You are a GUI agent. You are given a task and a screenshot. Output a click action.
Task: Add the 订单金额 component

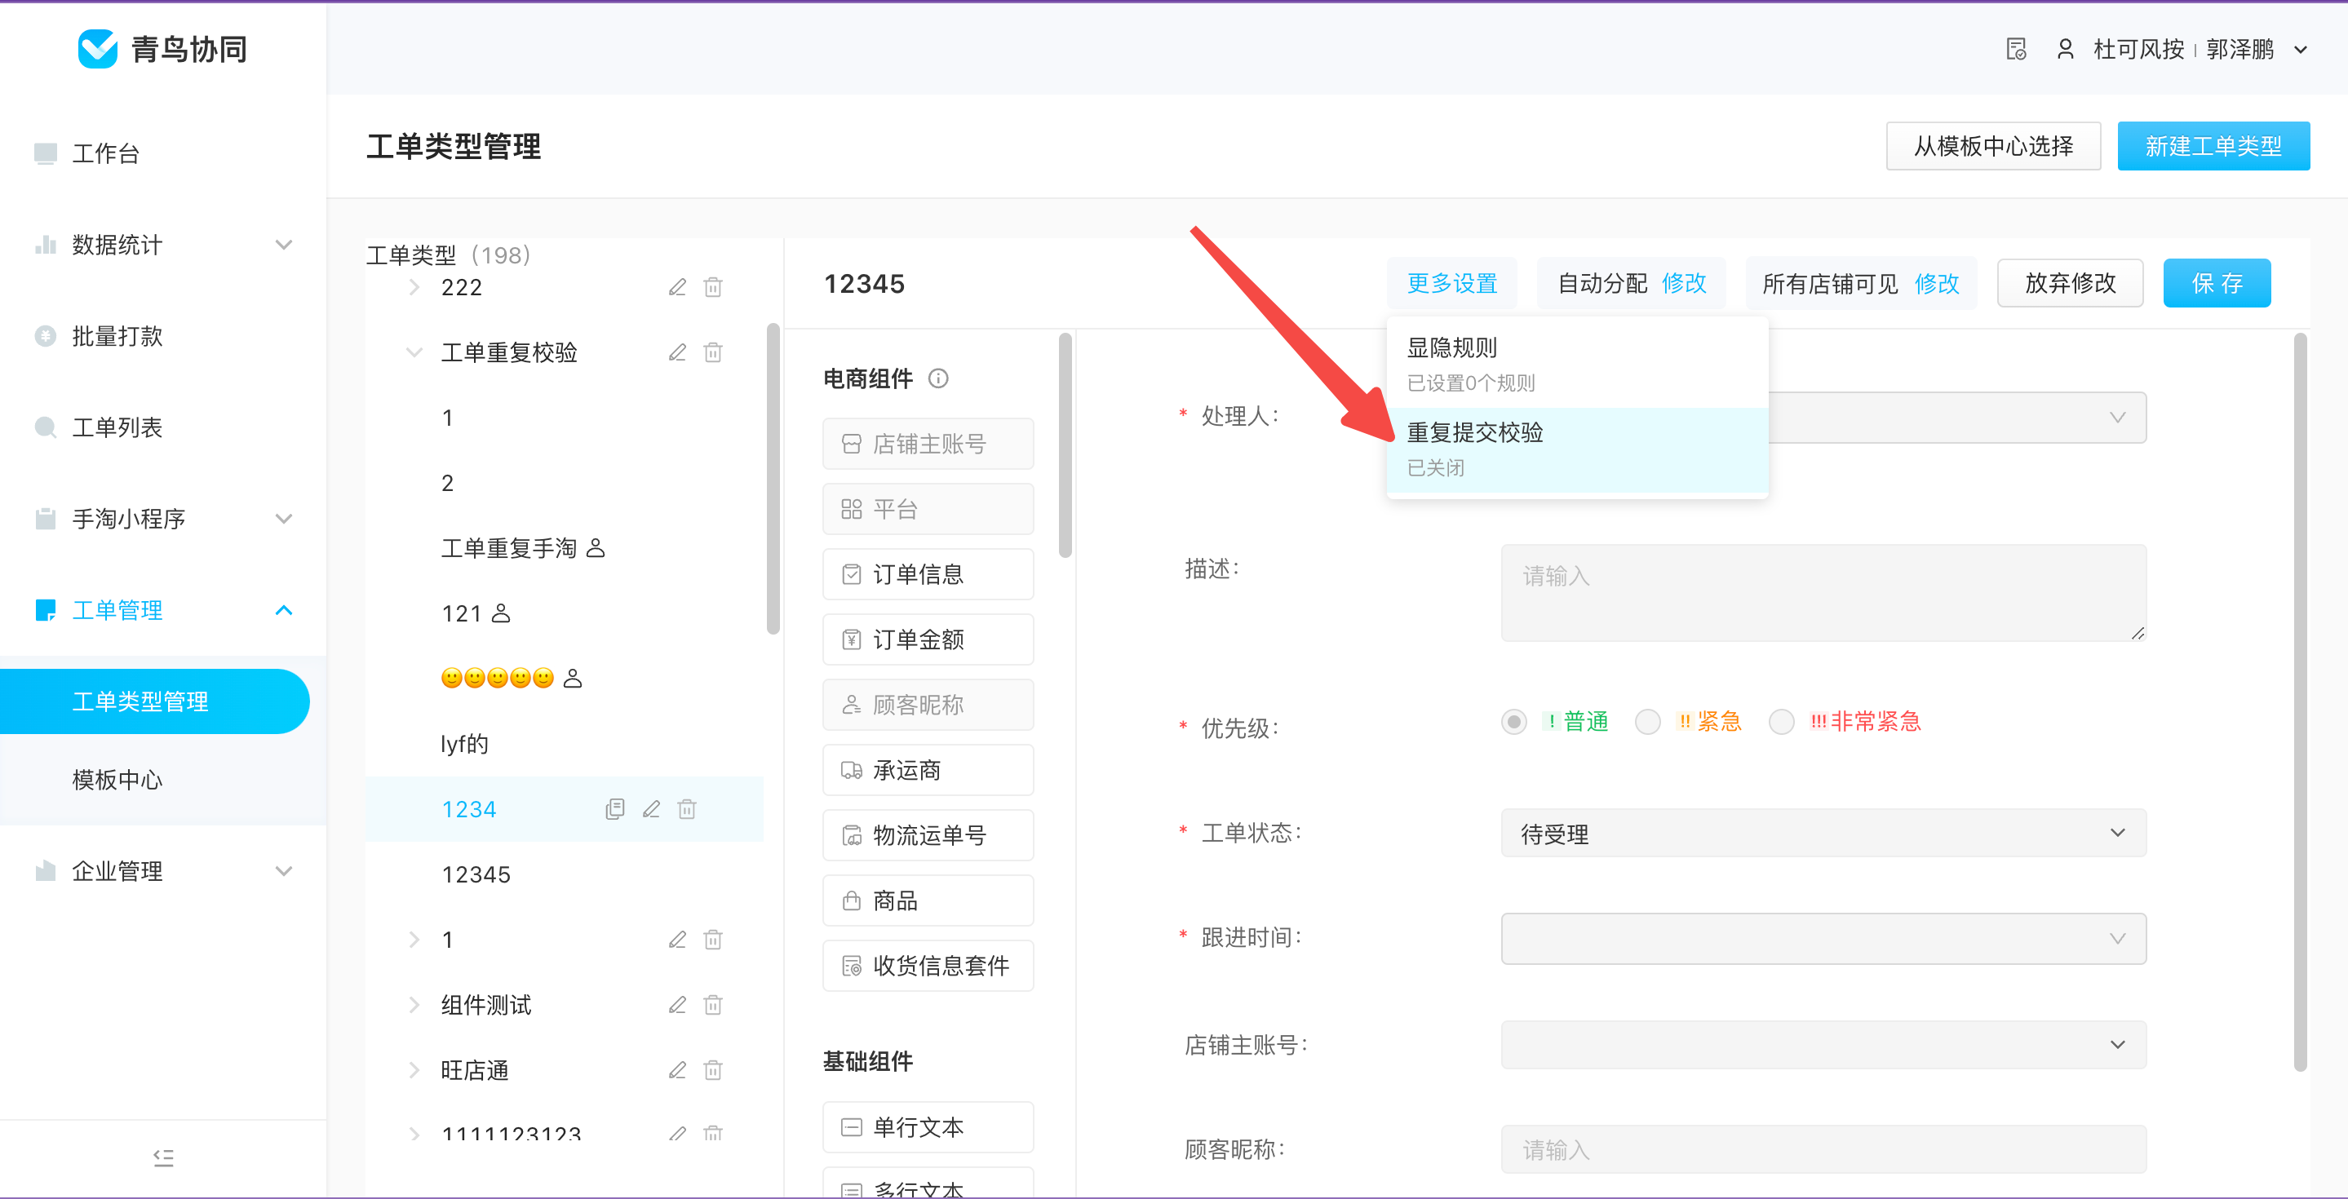click(x=928, y=639)
